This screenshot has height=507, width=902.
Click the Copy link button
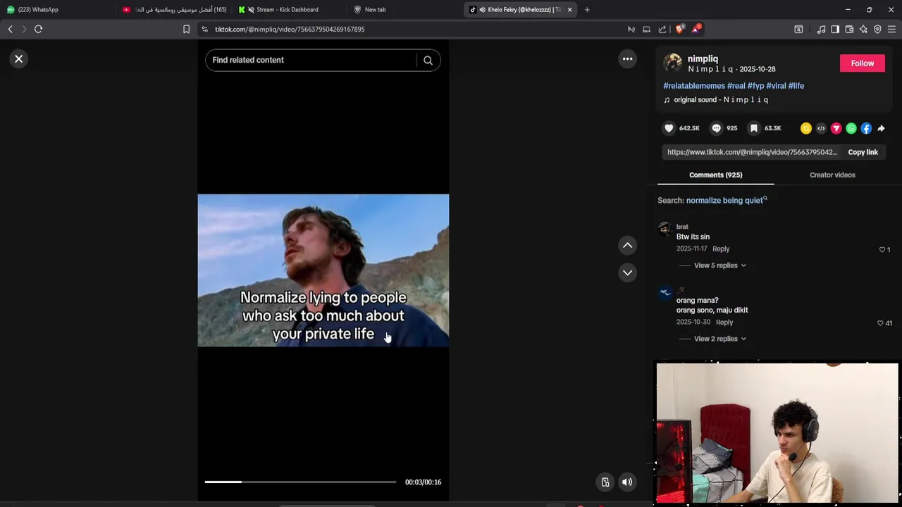863,152
